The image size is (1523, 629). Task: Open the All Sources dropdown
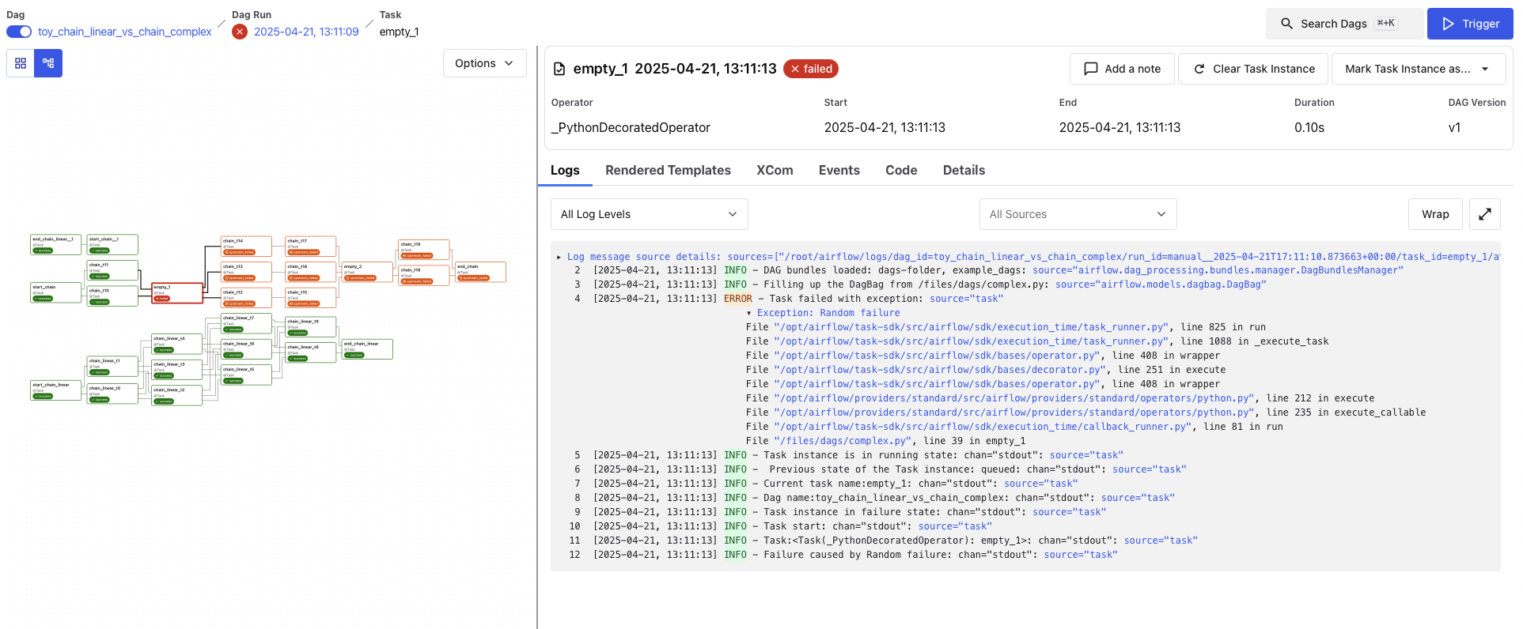click(x=1077, y=214)
